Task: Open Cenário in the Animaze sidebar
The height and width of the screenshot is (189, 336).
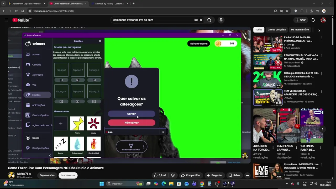Action: (36, 65)
